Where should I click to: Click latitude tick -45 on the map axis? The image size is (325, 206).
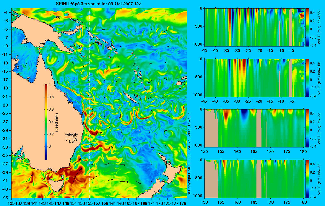coord(5,198)
